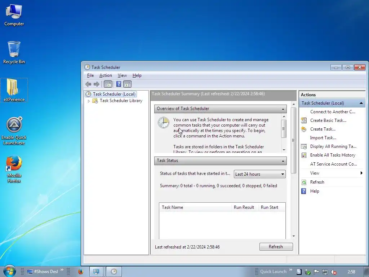Click the Task Scheduler clock taskbar button

[x=114, y=272]
